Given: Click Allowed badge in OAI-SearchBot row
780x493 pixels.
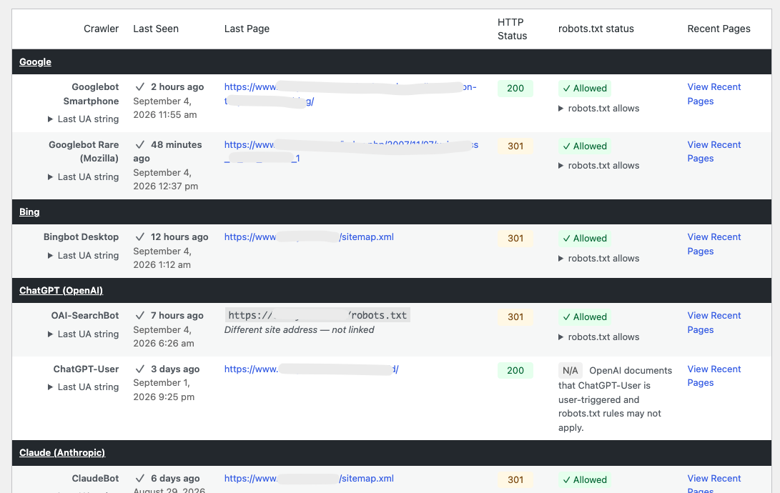Looking at the screenshot, I should (x=585, y=317).
